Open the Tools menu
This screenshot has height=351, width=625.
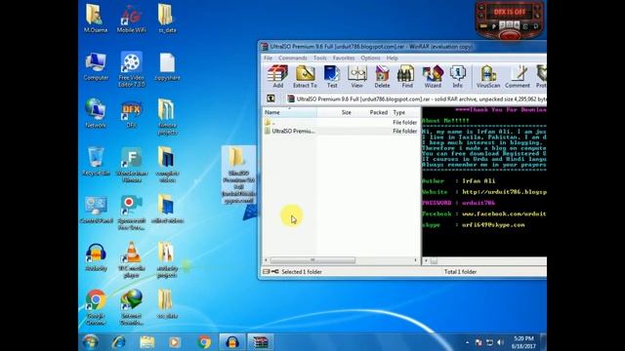point(319,58)
